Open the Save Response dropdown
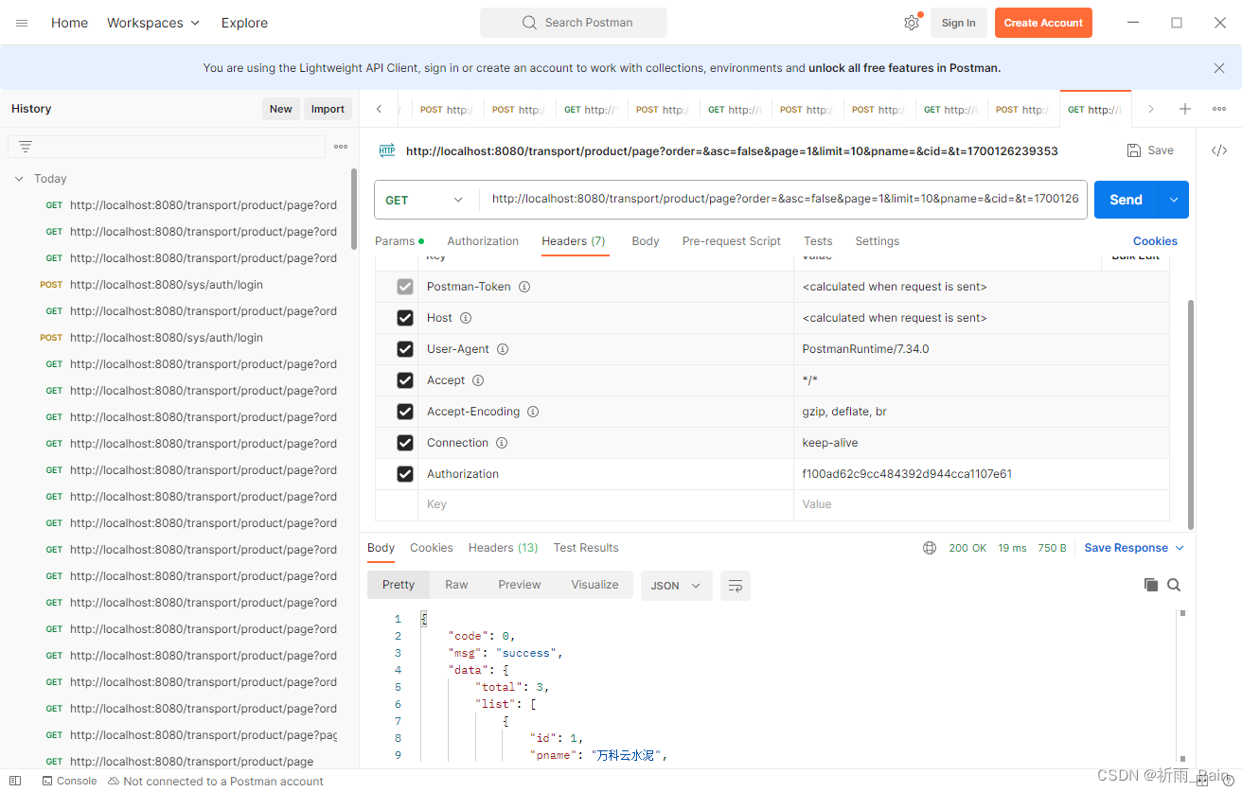Screen dimensions: 1242x792 [x=1134, y=548]
